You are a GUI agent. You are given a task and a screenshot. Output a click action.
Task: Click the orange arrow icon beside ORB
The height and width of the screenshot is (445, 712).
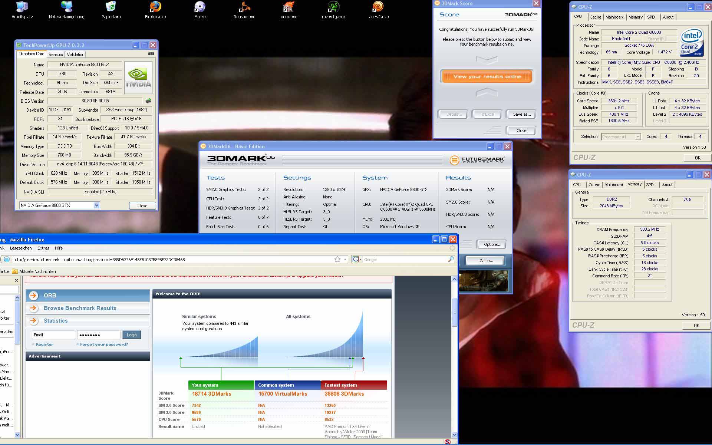click(x=33, y=296)
